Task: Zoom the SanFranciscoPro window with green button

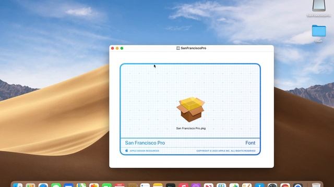Action: tap(122, 48)
